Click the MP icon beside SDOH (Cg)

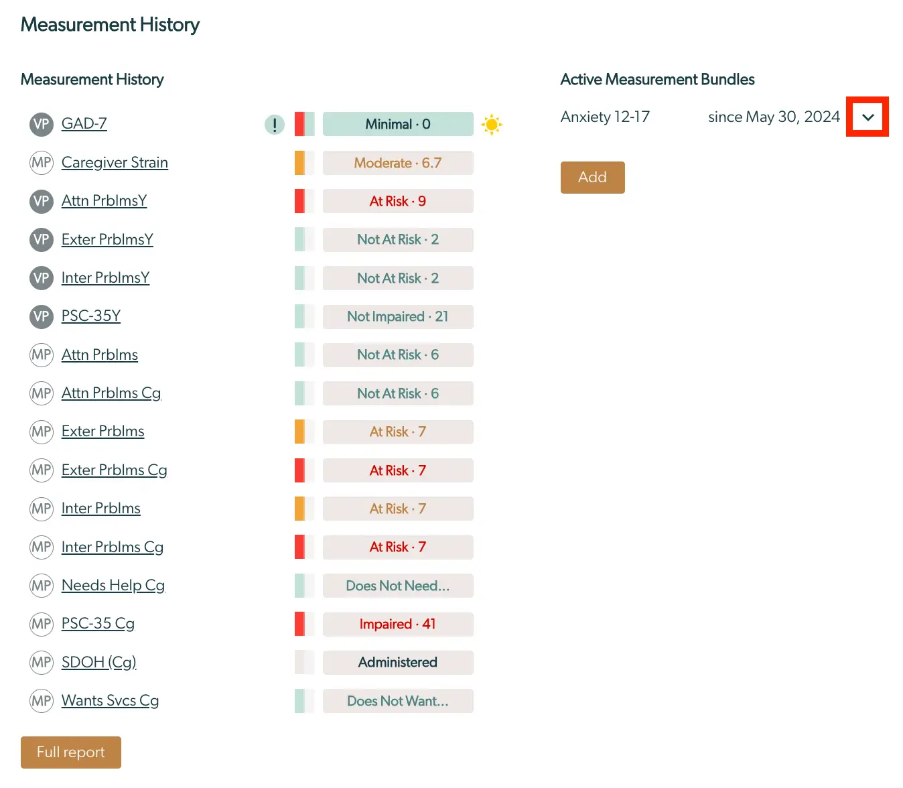(x=41, y=662)
